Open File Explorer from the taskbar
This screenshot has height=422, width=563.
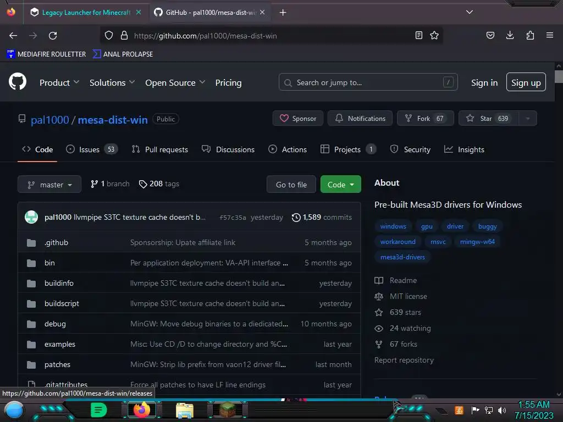(185, 410)
